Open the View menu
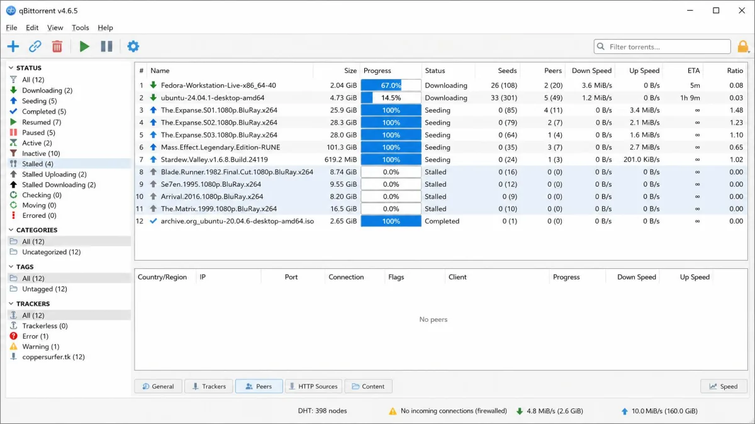 tap(55, 28)
